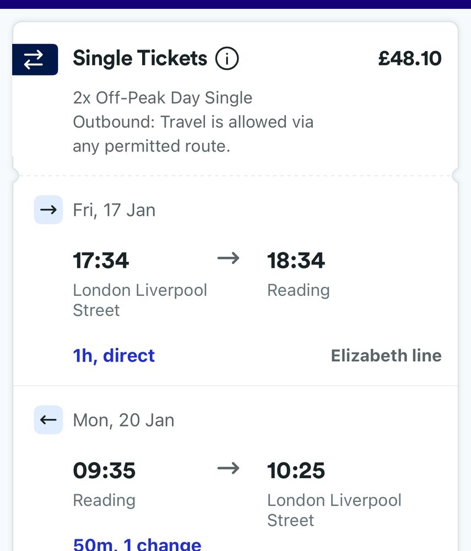The height and width of the screenshot is (551, 471).
Task: Click the arrow between 09:35 and 10:25
Action: point(228,469)
